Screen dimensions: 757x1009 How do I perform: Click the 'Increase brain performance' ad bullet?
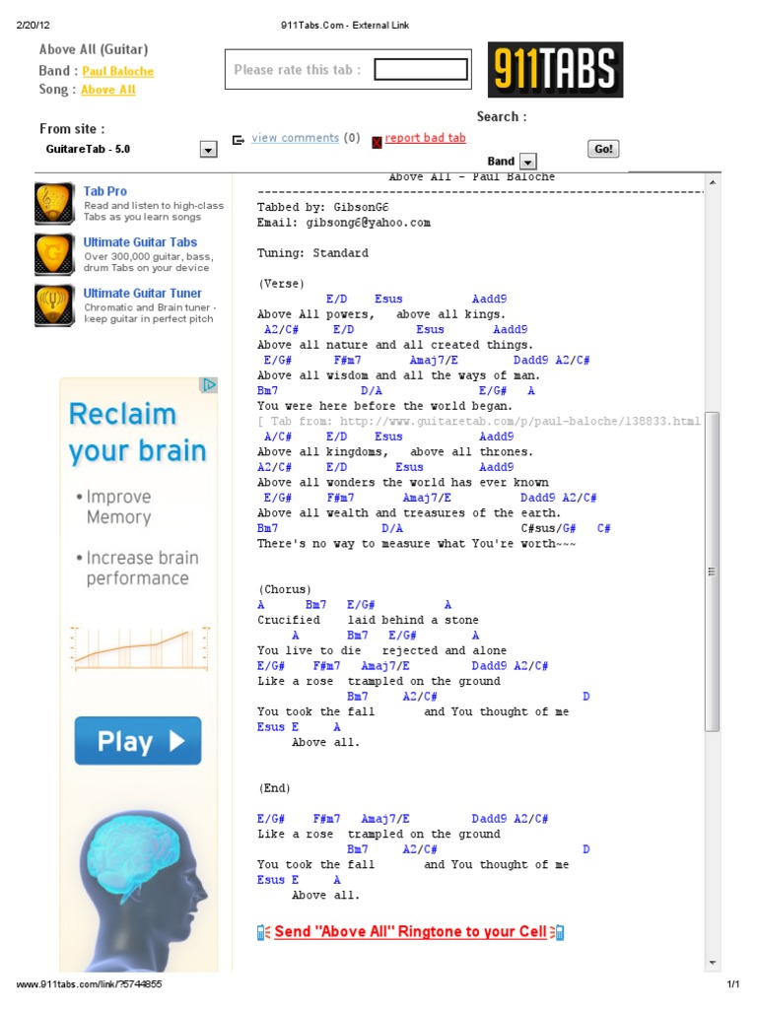[x=137, y=568]
